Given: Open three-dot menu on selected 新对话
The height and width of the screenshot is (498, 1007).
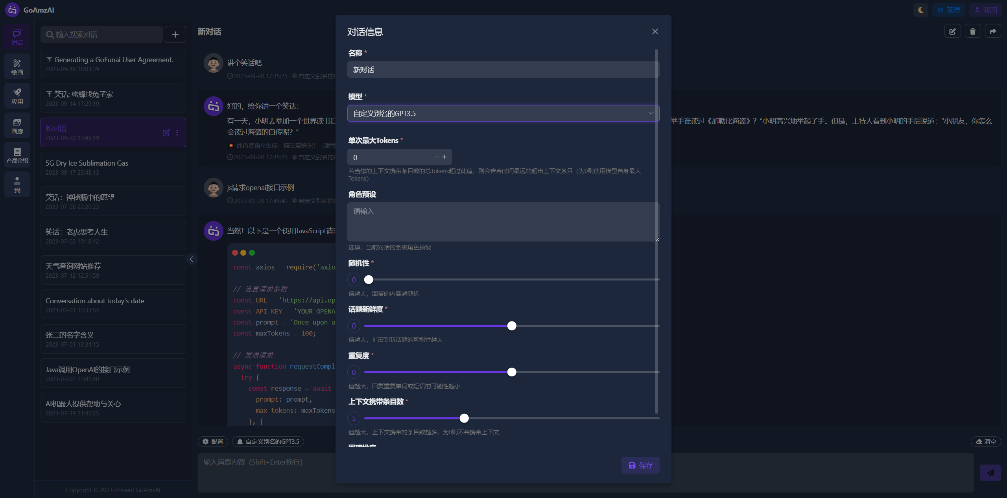Looking at the screenshot, I should click(177, 133).
